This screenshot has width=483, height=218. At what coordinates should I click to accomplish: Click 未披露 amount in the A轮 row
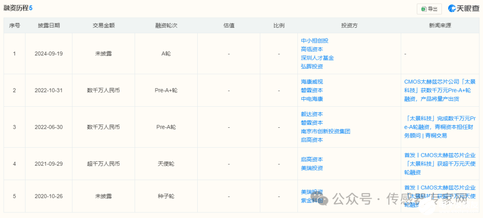click(x=103, y=54)
